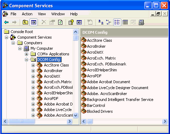Switch to List view toolbar icon
The height and width of the screenshot is (134, 170).
(x=117, y=22)
